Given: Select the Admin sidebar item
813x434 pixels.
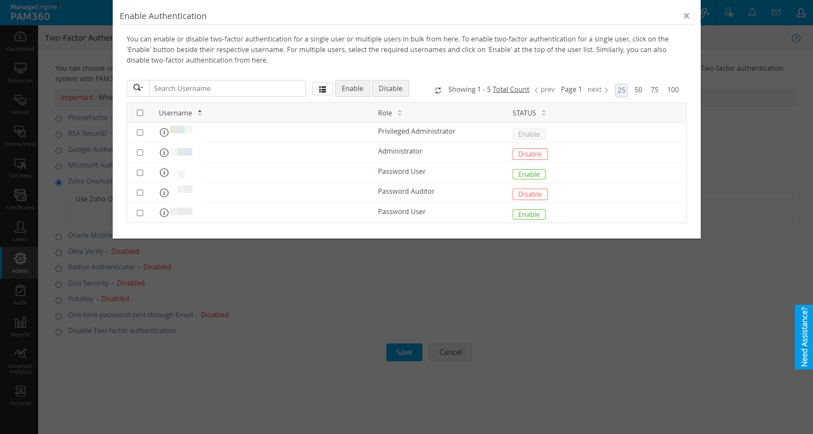Looking at the screenshot, I should coord(20,263).
